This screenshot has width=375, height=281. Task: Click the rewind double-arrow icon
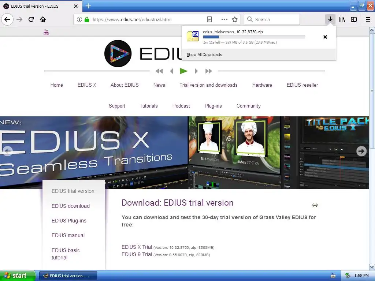[x=159, y=71]
